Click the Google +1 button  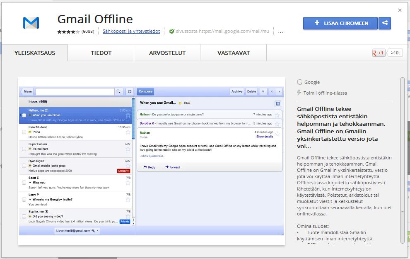point(379,53)
